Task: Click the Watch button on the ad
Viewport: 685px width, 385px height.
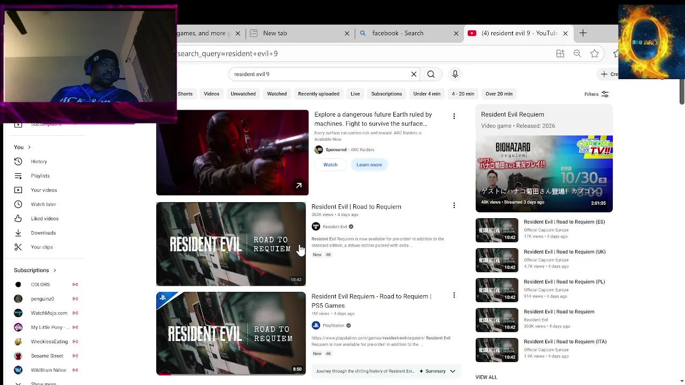Action: (x=330, y=165)
